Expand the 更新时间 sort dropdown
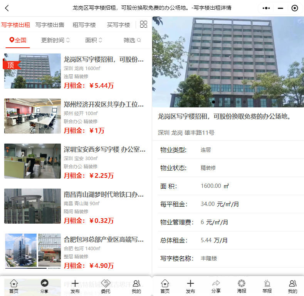304x296 pixels. 55,40
